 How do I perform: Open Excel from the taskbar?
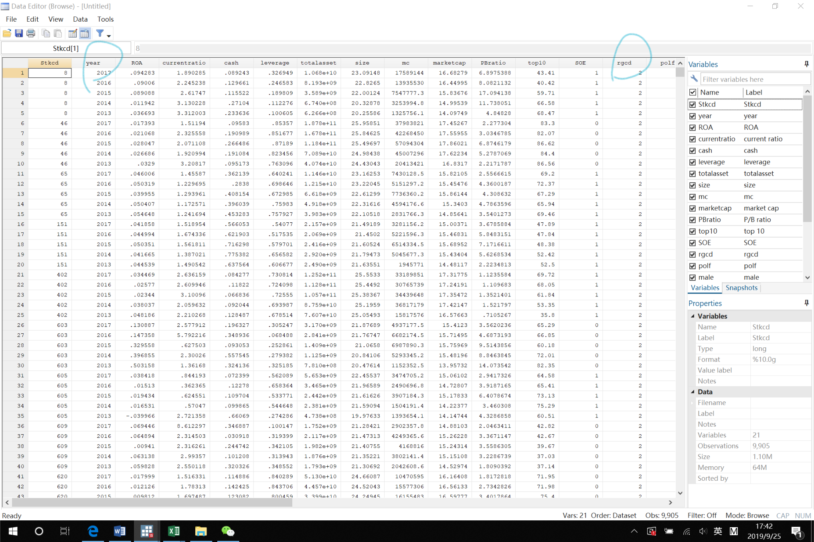click(x=174, y=531)
